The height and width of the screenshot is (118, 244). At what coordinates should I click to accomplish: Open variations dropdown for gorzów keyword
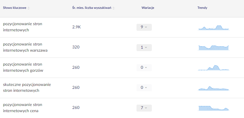tap(144, 68)
